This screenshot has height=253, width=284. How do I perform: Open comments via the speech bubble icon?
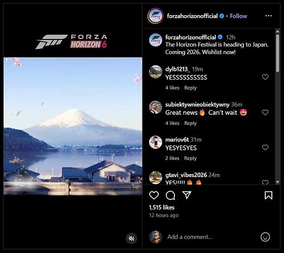pyautogui.click(x=170, y=195)
